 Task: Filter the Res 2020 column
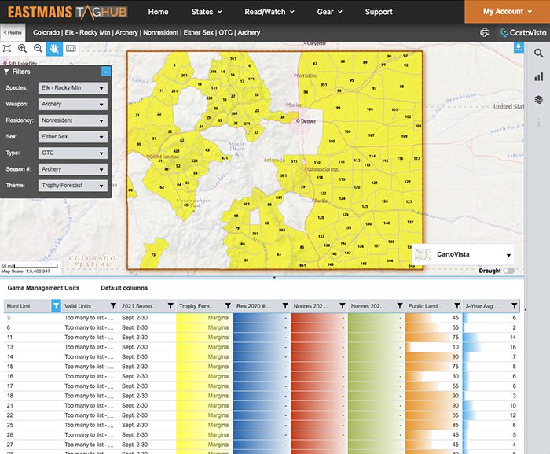[x=285, y=306]
